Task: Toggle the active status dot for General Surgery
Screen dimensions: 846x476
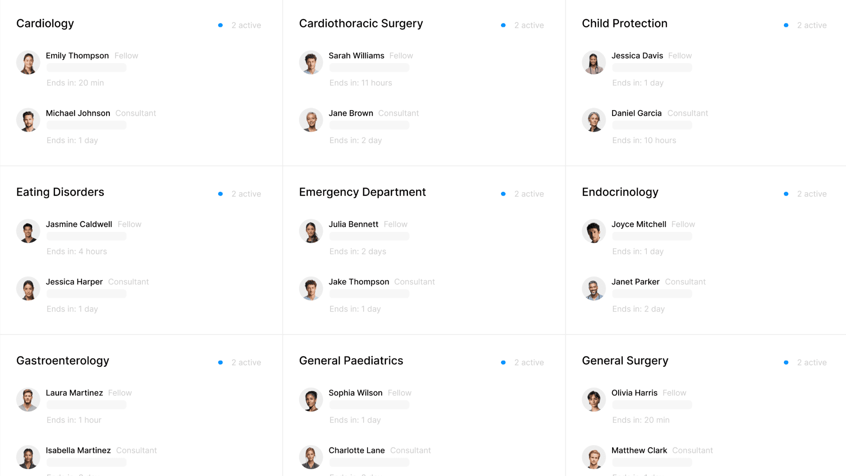Action: pos(786,362)
